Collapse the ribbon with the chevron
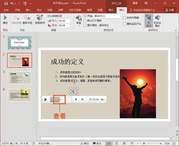 pyautogui.click(x=176, y=30)
